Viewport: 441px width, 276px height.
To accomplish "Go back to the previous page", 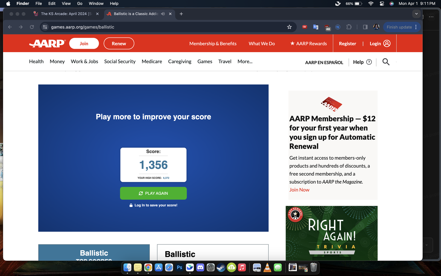I will pyautogui.click(x=10, y=27).
